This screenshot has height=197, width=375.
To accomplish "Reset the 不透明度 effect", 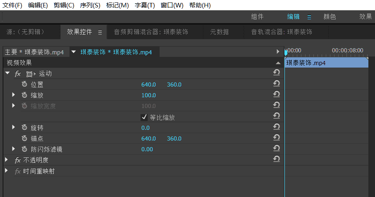I will (277, 159).
